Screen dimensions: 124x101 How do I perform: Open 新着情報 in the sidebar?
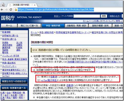coord(6,32)
